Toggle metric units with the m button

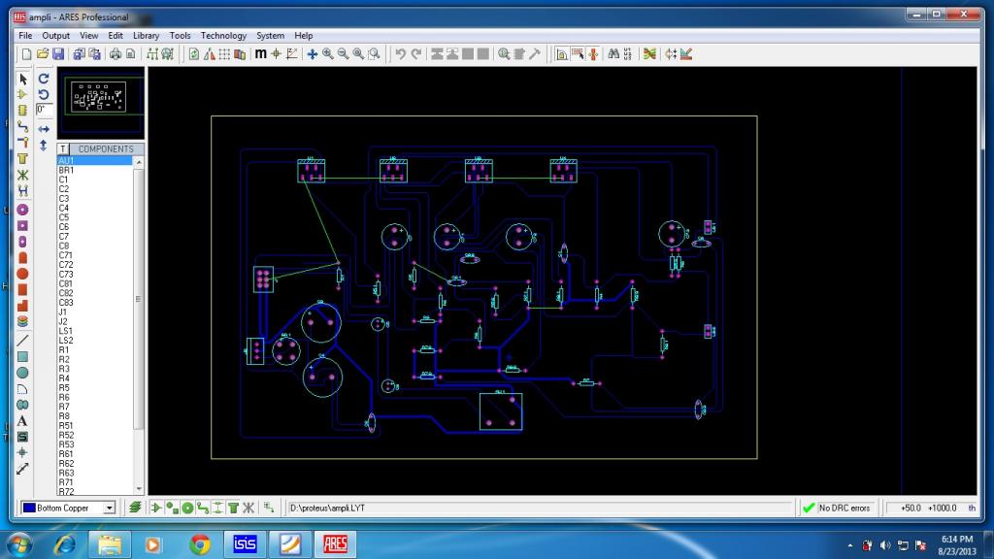(x=260, y=54)
